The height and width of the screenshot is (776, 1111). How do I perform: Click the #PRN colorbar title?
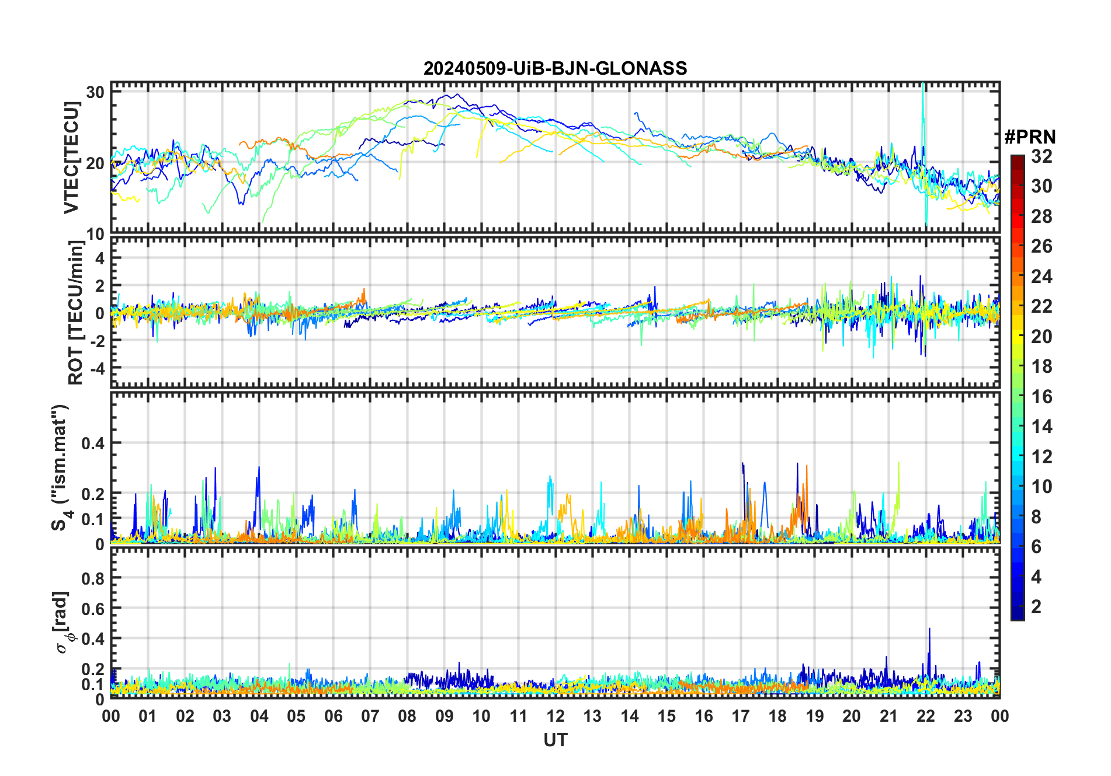tap(1030, 137)
